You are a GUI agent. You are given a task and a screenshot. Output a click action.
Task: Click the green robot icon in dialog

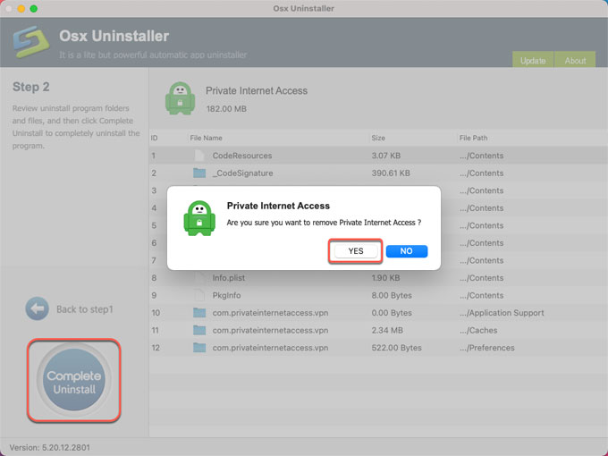coord(198,218)
